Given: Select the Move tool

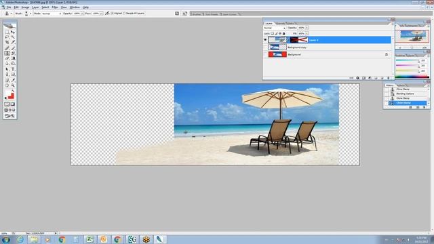Looking at the screenshot, I should pos(13,32).
